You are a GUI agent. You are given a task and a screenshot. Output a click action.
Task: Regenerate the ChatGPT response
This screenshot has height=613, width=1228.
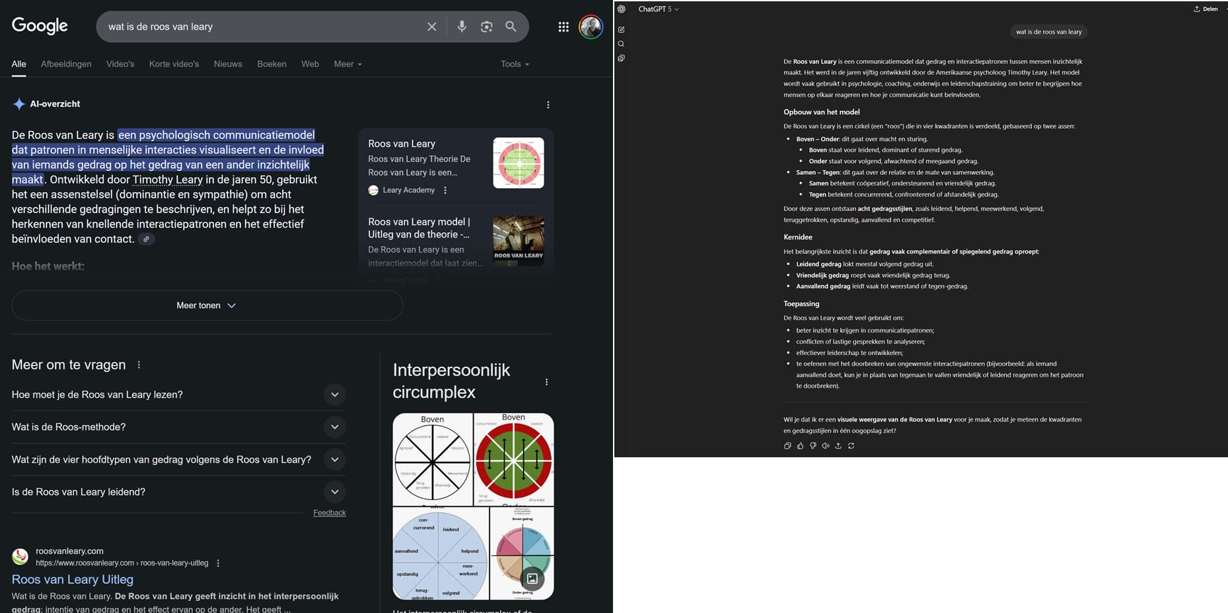tap(851, 446)
